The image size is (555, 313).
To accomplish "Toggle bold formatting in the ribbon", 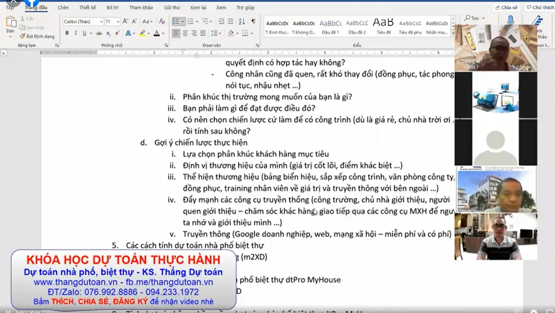I will pyautogui.click(x=67, y=33).
